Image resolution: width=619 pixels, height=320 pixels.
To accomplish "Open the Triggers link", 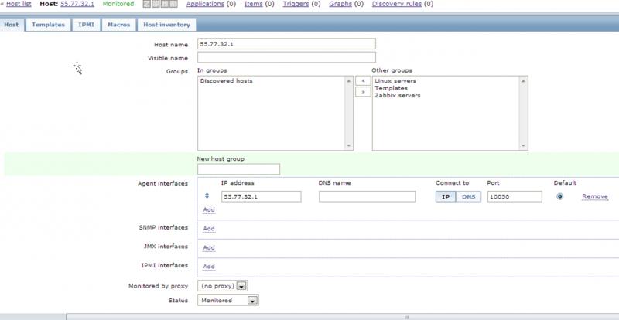I will tap(296, 4).
